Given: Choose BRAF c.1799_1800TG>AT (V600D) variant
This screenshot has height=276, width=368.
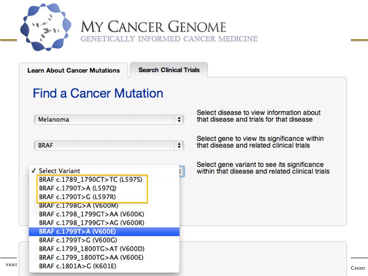Looking at the screenshot, I should point(104,249).
